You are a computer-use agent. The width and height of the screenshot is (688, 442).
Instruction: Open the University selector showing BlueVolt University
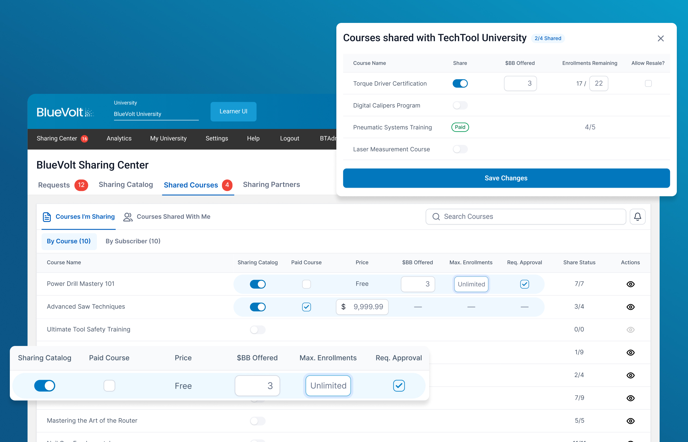[x=156, y=114]
